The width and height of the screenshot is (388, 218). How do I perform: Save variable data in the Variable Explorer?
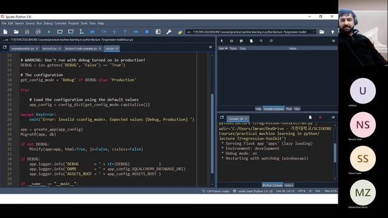click(232, 41)
